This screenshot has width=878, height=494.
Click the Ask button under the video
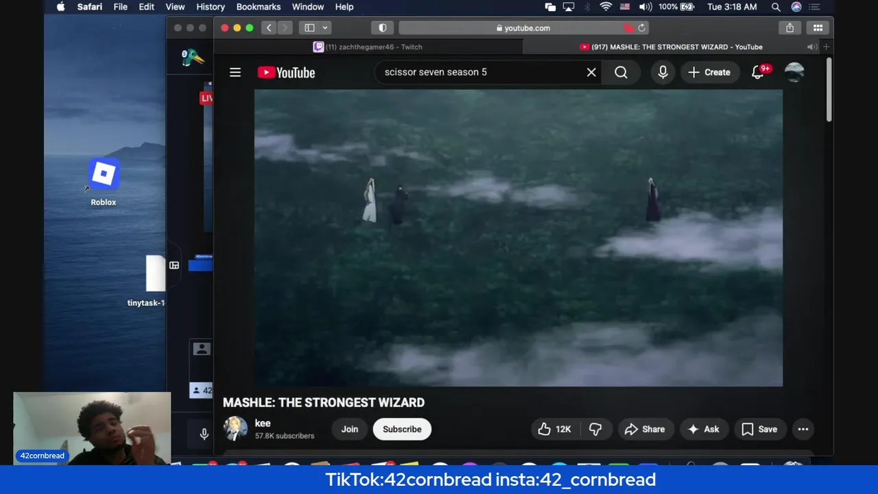(x=704, y=429)
